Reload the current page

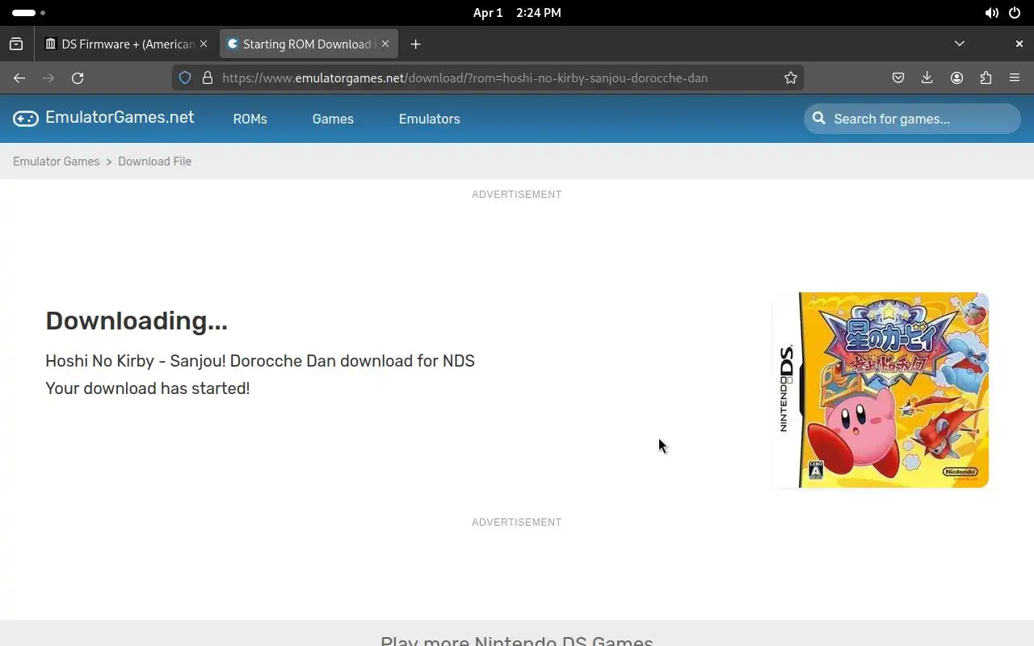coord(78,78)
